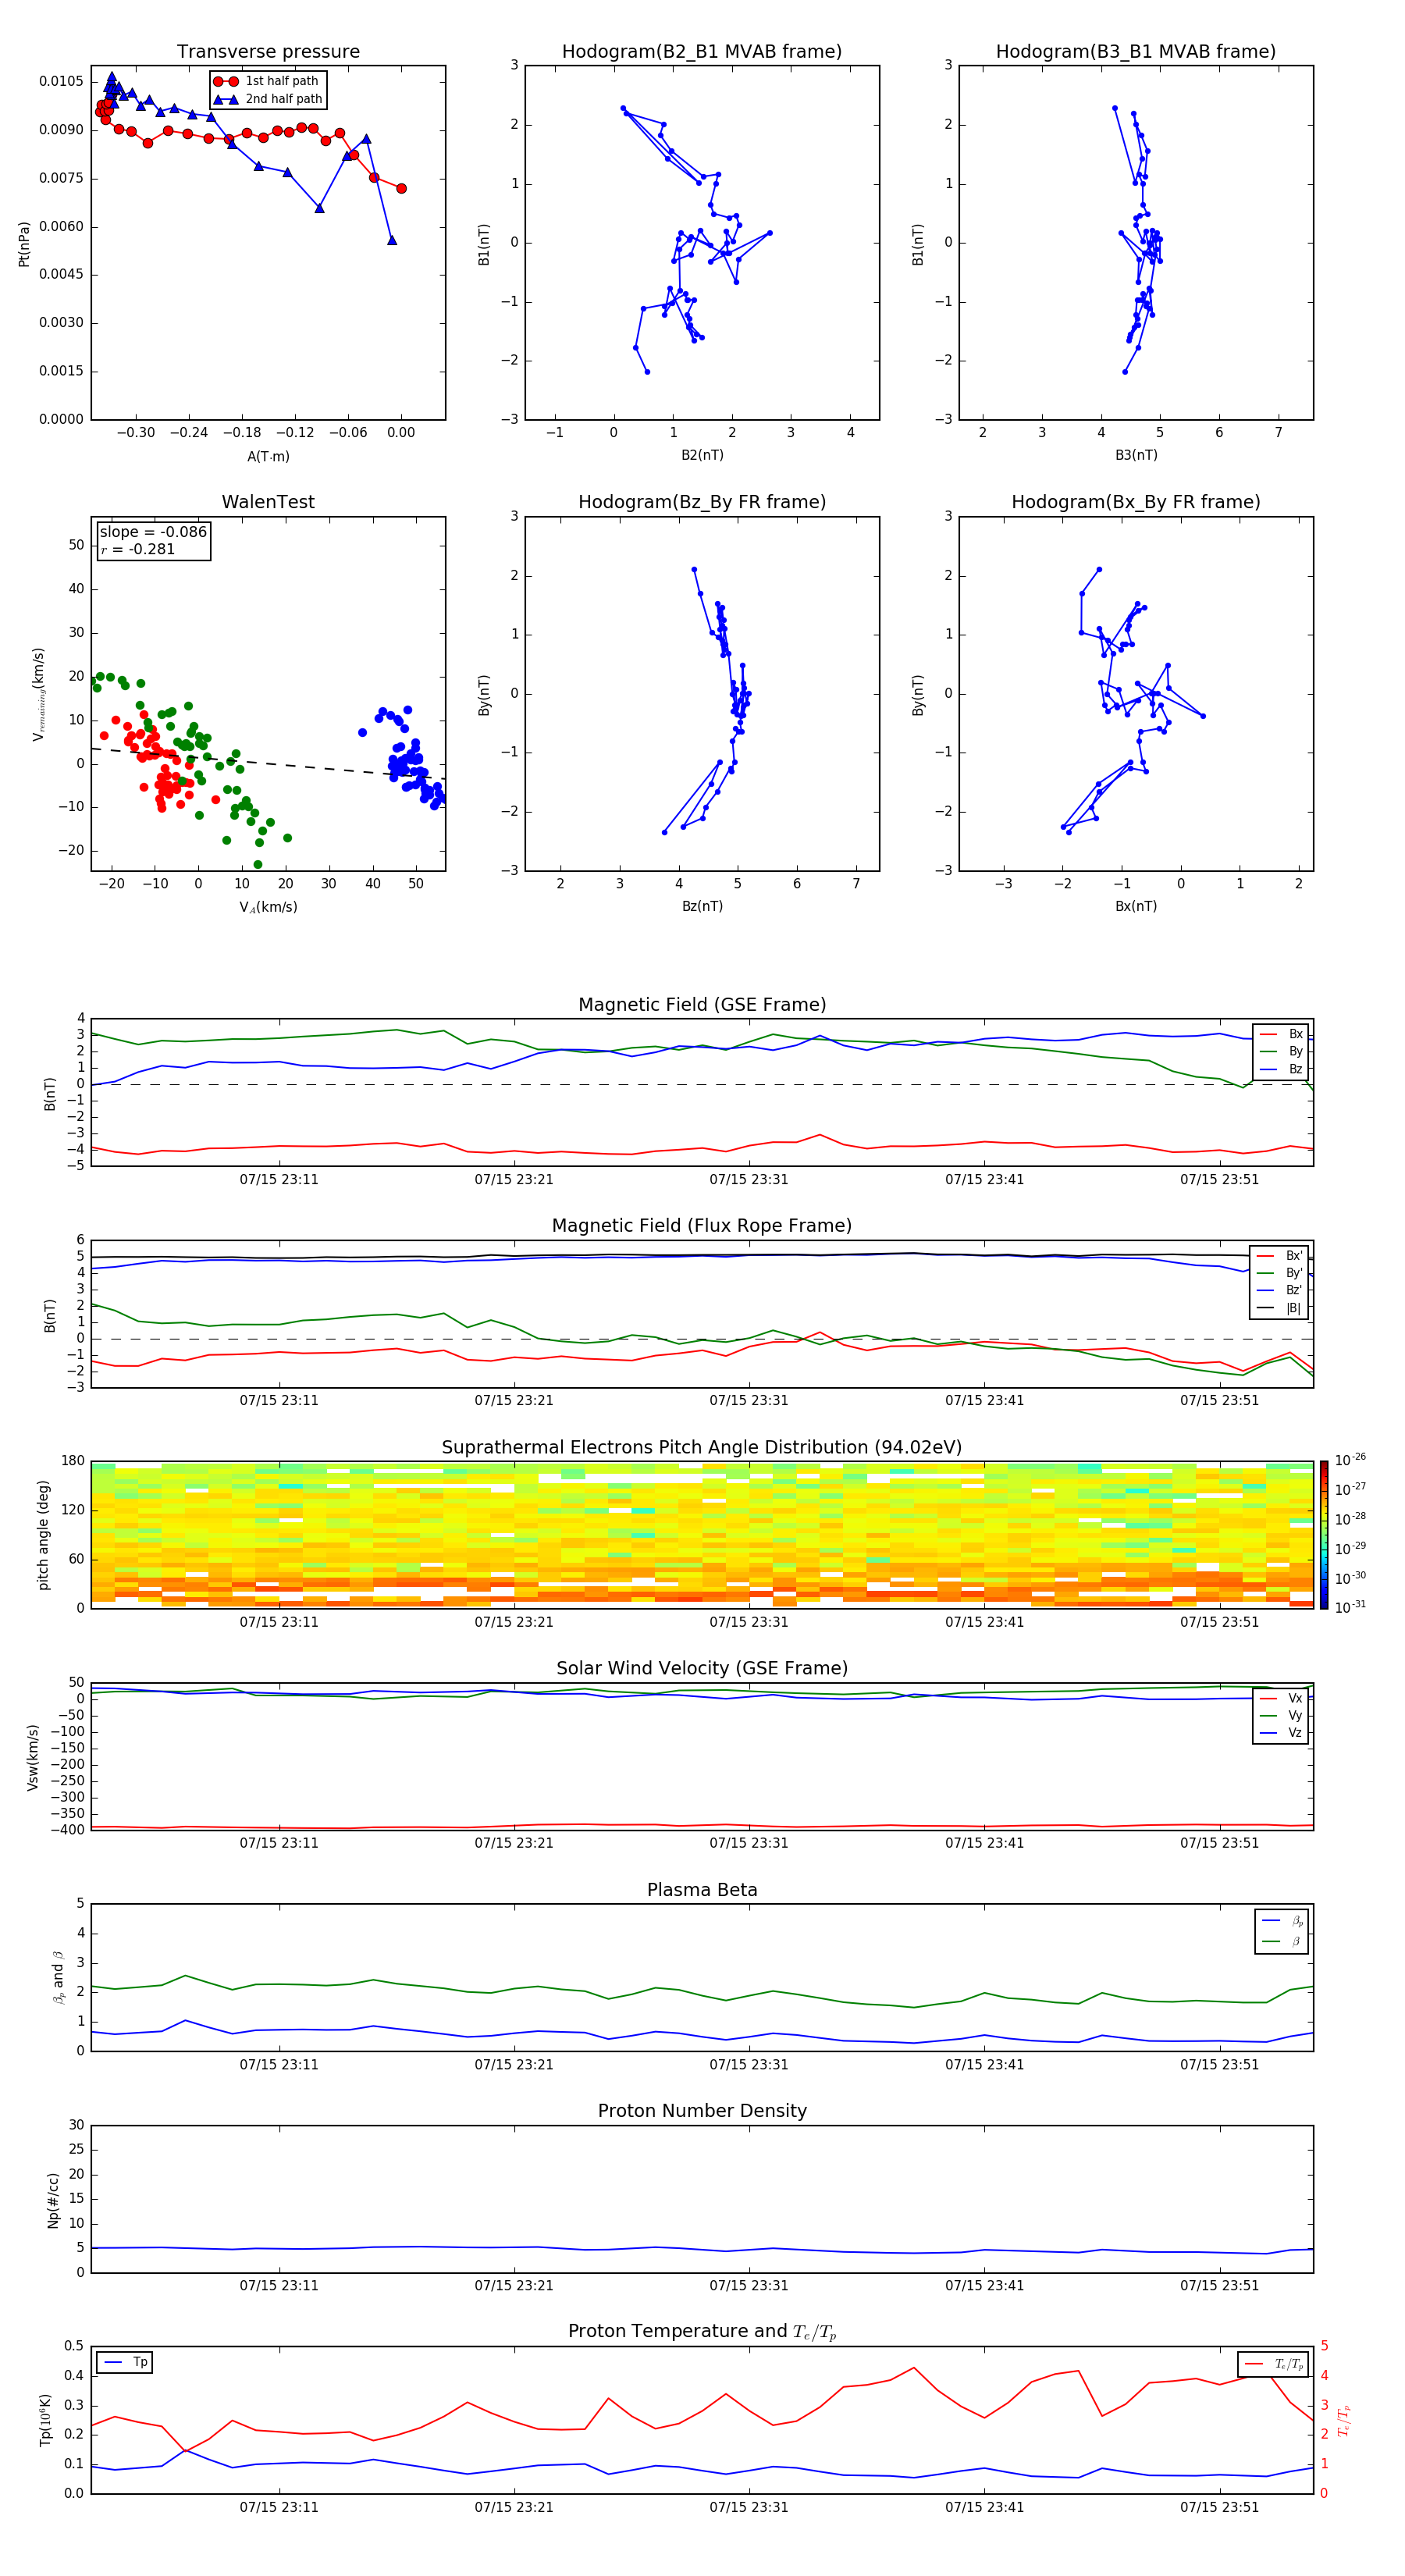Image resolution: width=1405 pixels, height=2576 pixels.
Task: Click the "pitch angle (deg)" y-axis label
Action: (x=44, y=1535)
